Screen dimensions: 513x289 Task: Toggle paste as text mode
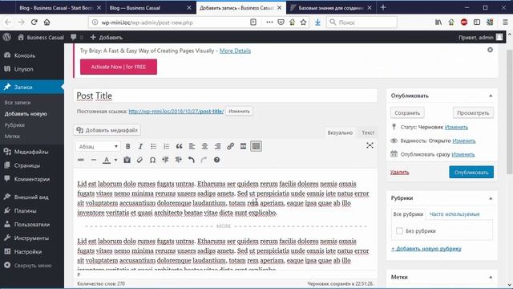tap(127, 160)
